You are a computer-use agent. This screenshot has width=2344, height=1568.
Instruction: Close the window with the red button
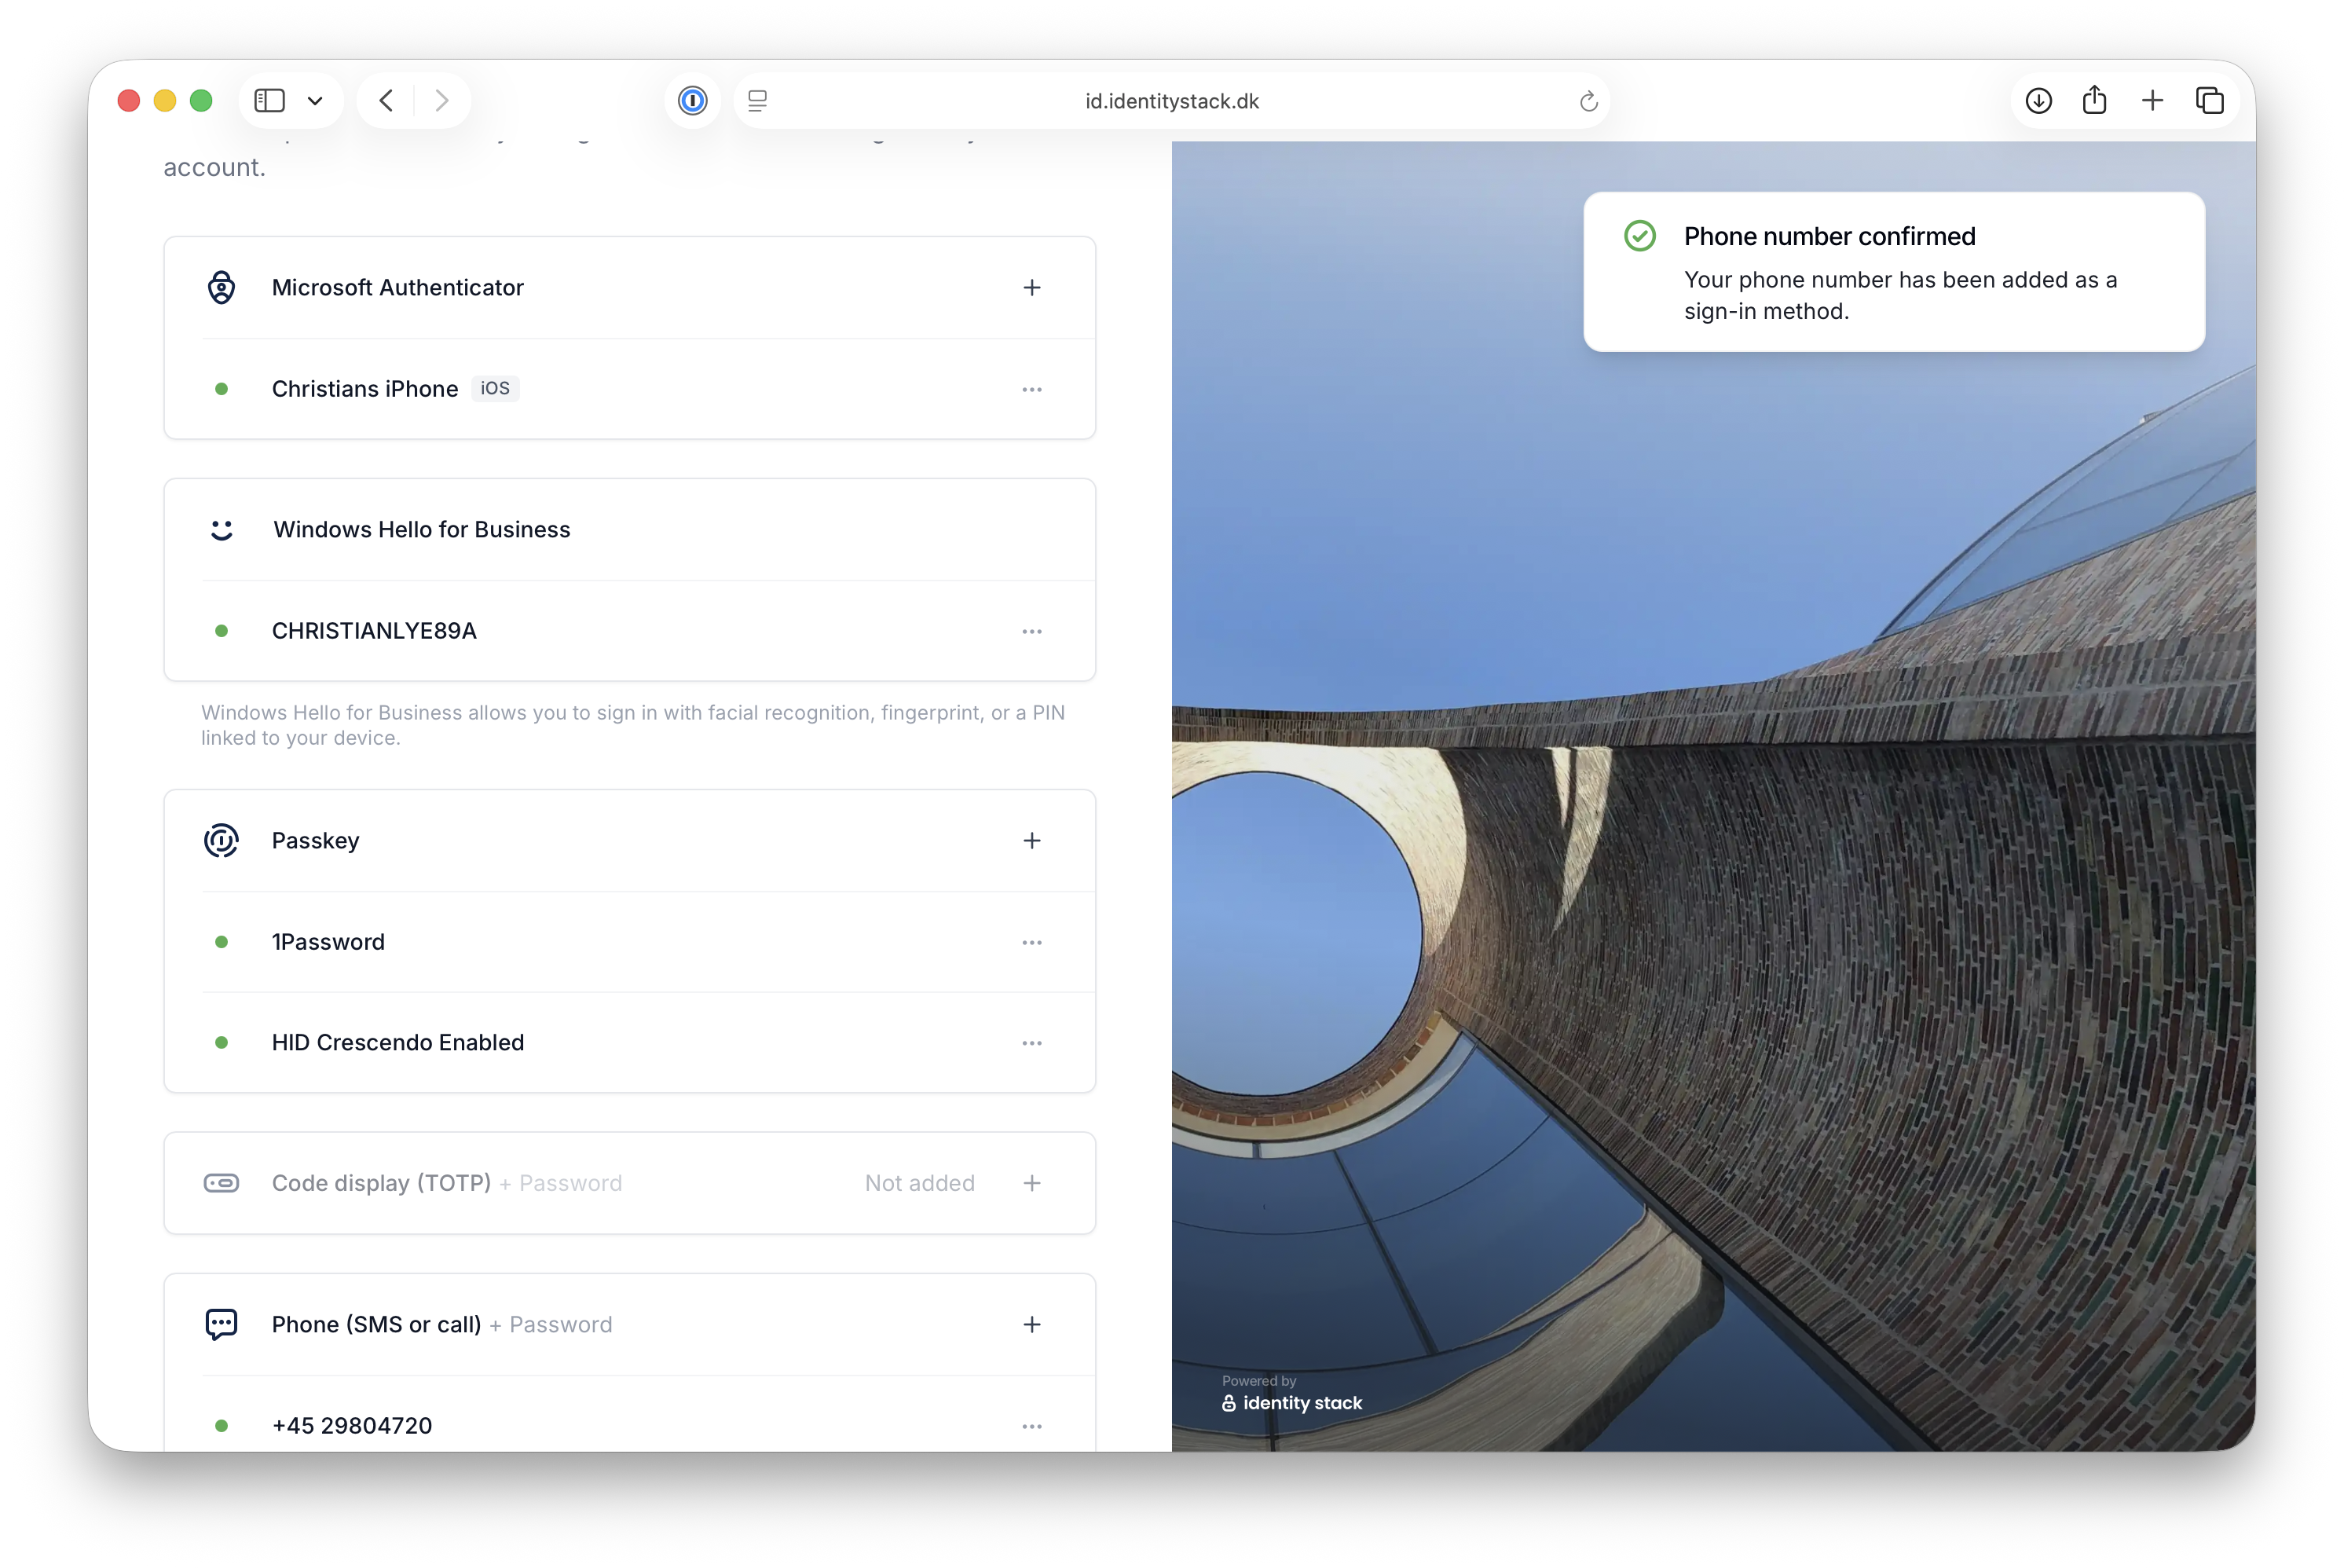pos(128,101)
